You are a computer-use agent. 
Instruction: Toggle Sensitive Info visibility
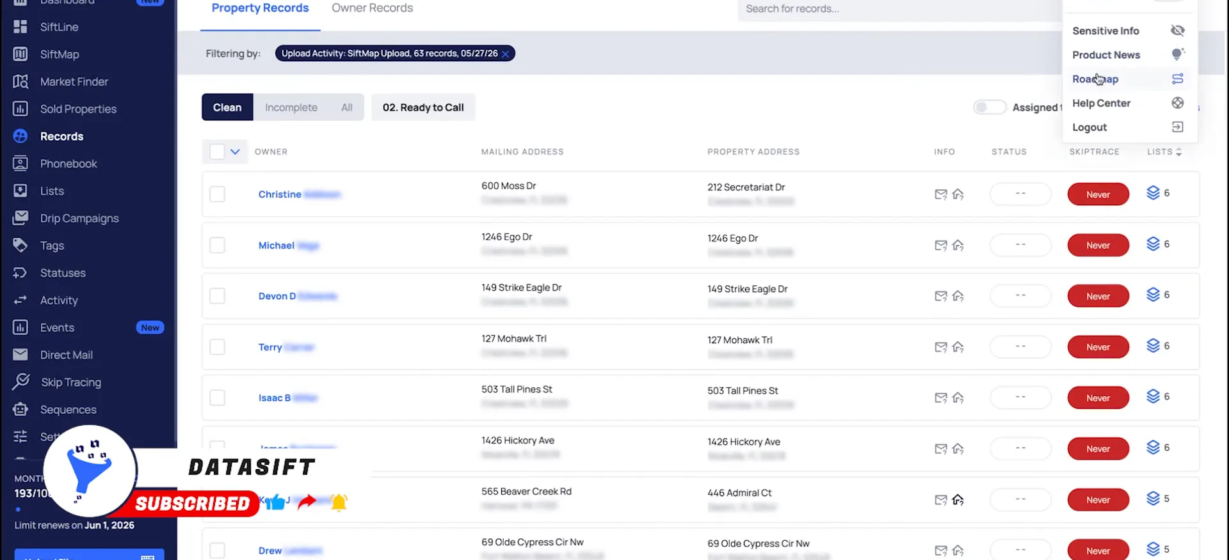tap(1178, 31)
